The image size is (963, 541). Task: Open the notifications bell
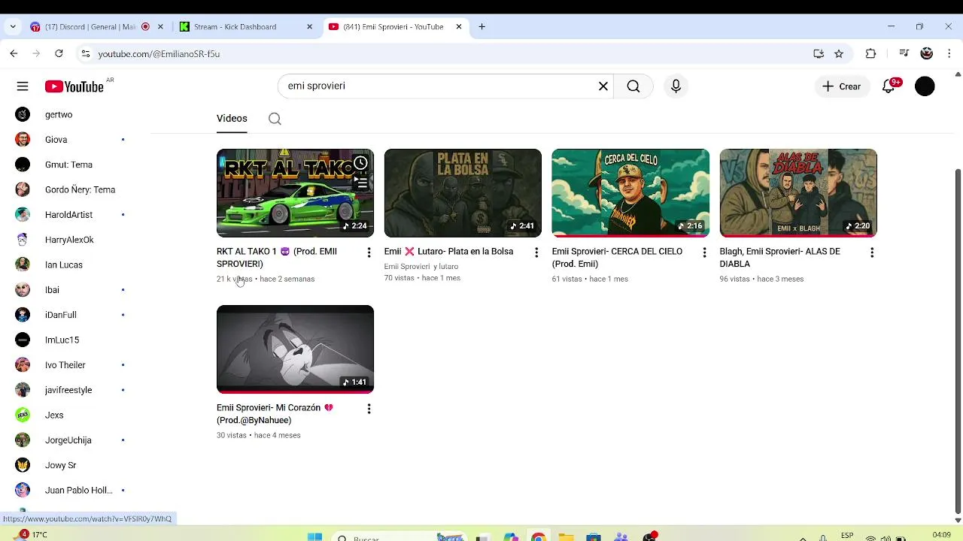[889, 86]
